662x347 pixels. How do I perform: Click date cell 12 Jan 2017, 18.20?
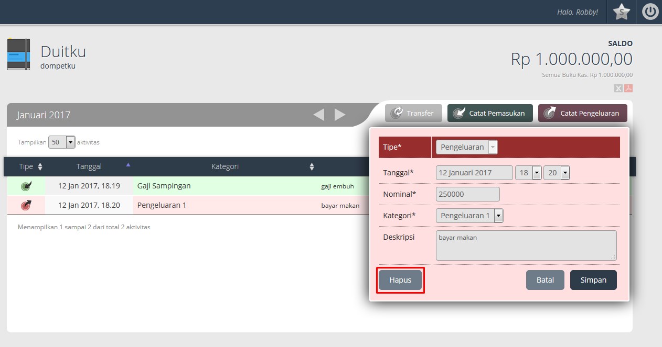[89, 205]
